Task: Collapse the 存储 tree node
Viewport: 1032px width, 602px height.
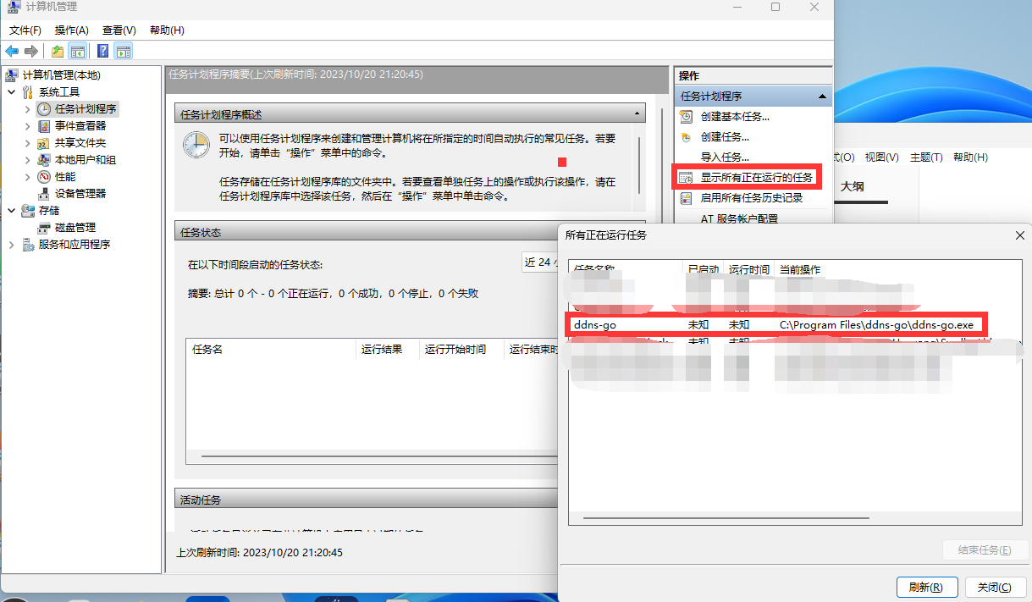Action: click(12, 211)
